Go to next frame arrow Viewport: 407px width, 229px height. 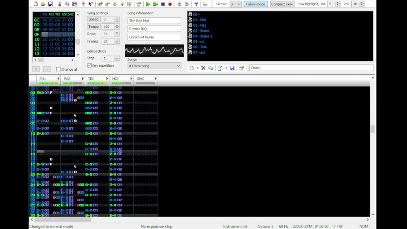187,4
